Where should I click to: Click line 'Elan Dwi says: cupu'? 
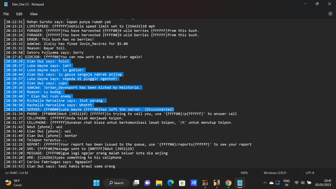click(35, 83)
